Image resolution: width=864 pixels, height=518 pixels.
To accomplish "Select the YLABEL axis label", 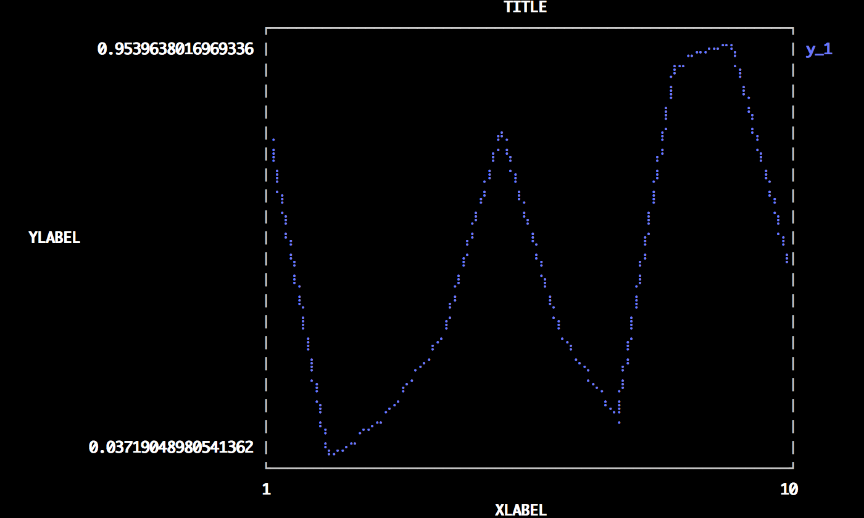I will tap(54, 237).
